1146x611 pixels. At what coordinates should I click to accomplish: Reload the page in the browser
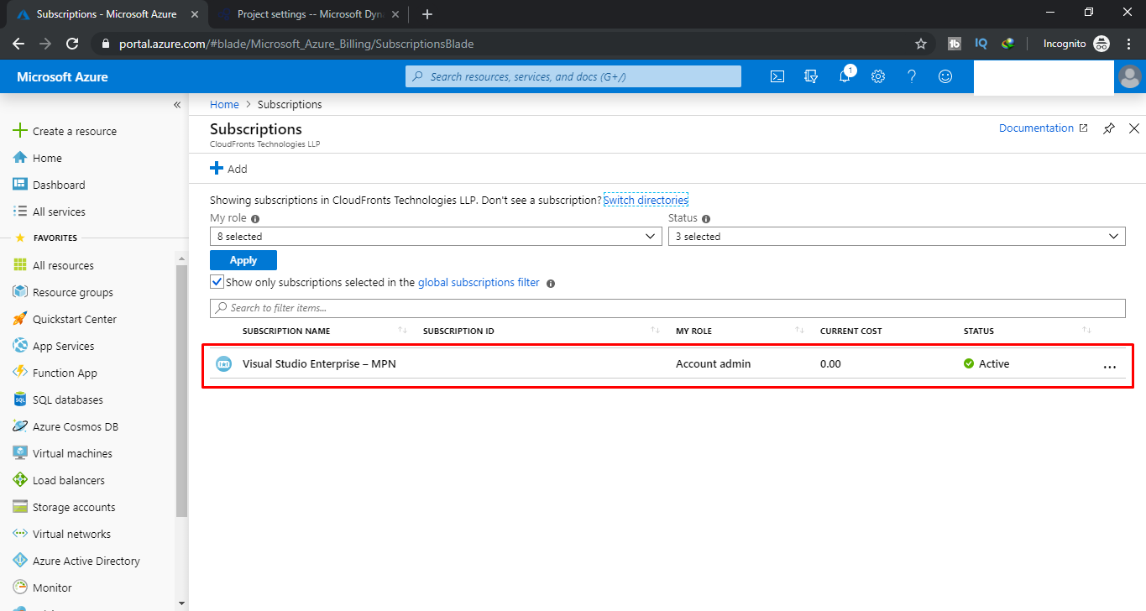pyautogui.click(x=72, y=44)
